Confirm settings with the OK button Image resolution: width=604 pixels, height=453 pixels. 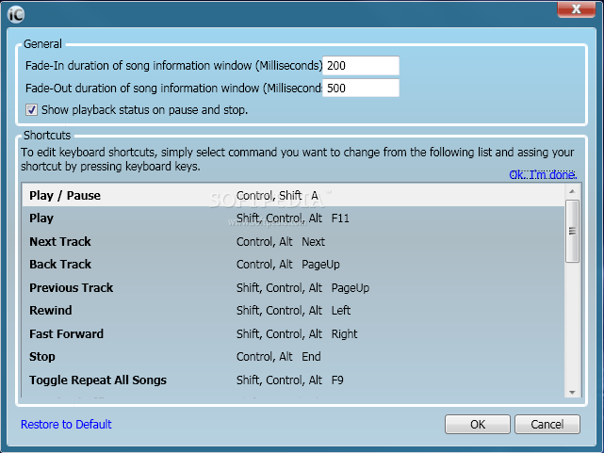(x=478, y=424)
